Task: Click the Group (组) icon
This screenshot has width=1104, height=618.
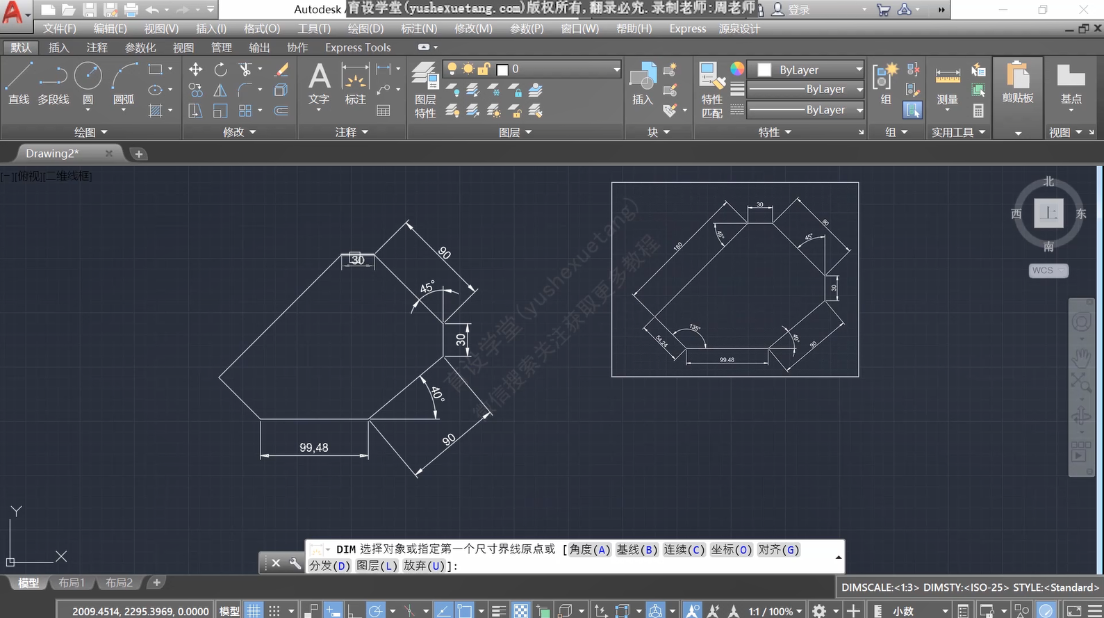Action: (886, 83)
